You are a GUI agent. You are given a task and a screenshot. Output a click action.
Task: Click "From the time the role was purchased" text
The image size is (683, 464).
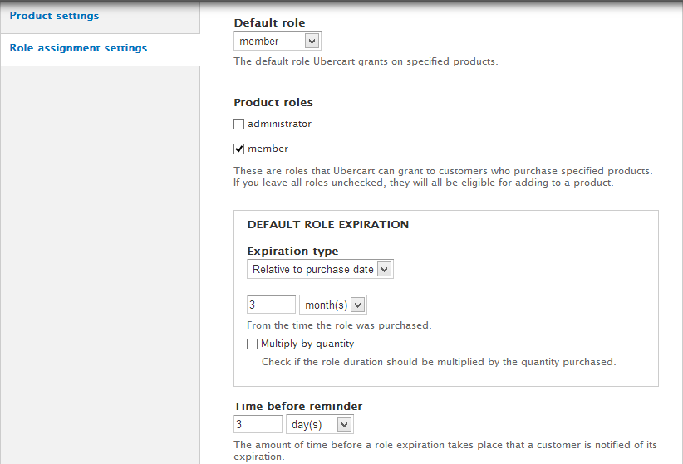pos(339,325)
